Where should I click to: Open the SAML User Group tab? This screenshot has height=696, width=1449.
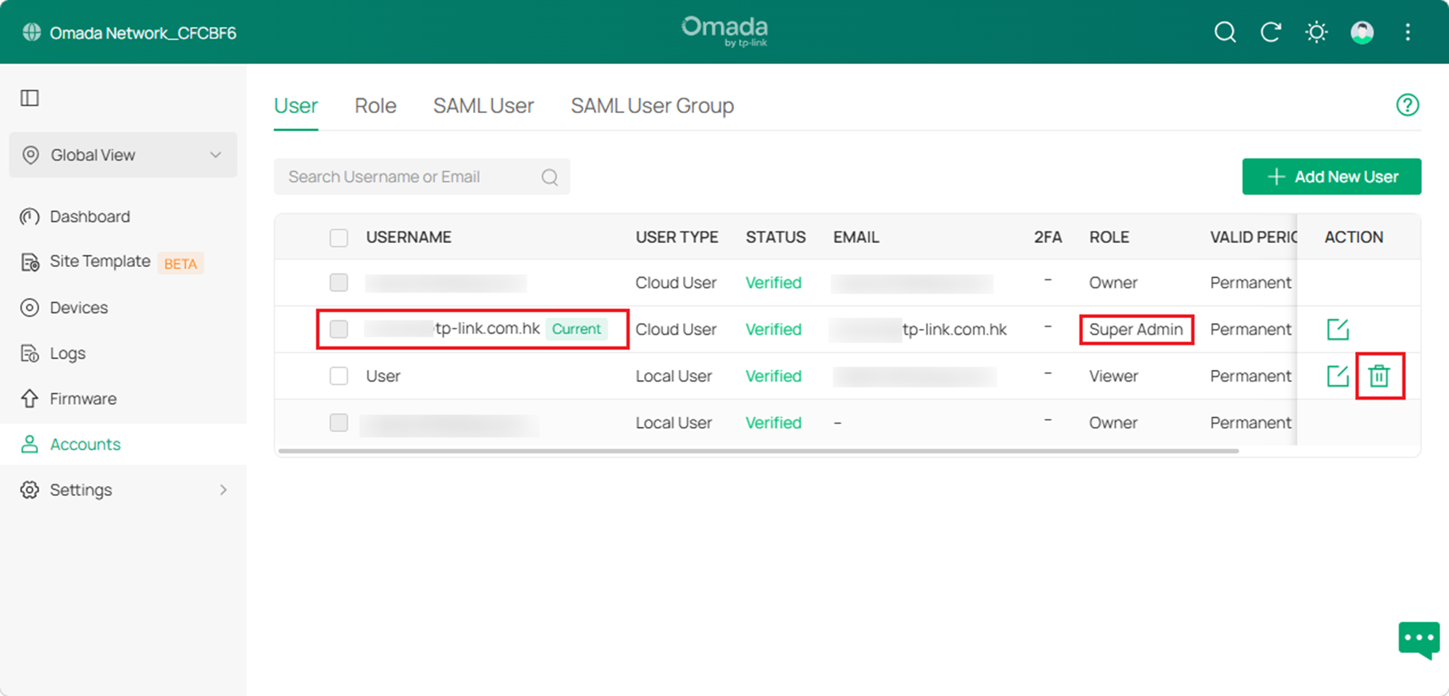coord(652,106)
